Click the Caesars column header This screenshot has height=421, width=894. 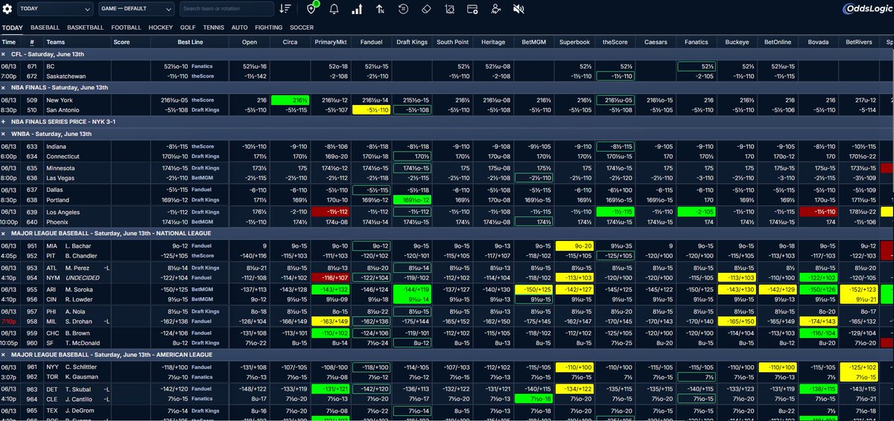656,42
